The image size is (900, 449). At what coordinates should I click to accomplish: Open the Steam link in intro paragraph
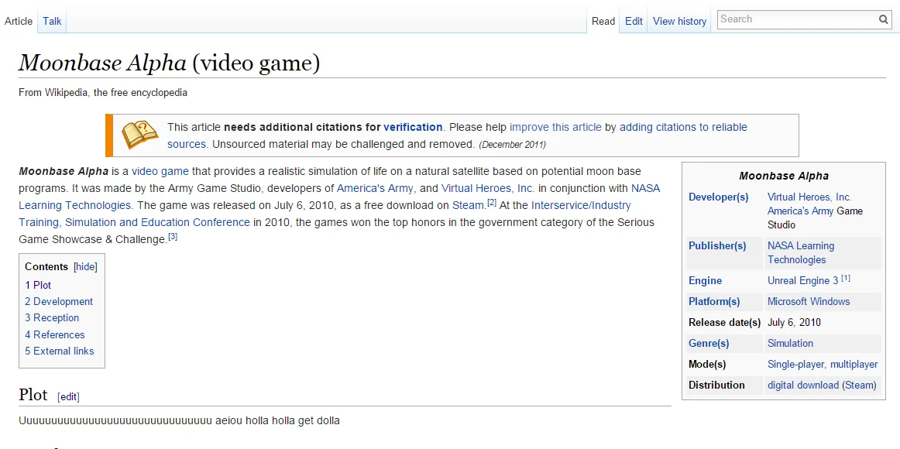469,205
